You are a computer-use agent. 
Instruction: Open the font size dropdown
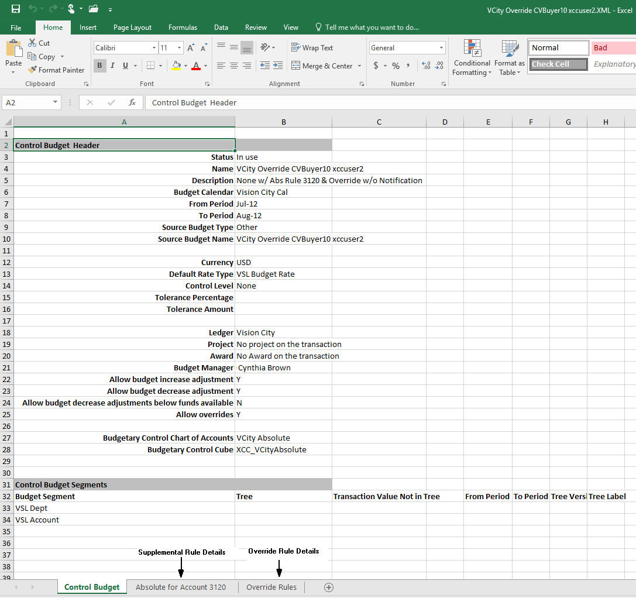(179, 47)
